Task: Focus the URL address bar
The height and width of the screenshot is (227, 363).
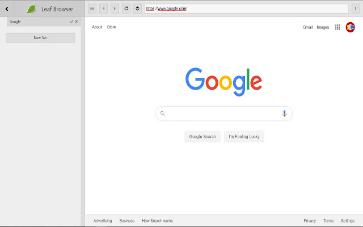Action: point(247,9)
